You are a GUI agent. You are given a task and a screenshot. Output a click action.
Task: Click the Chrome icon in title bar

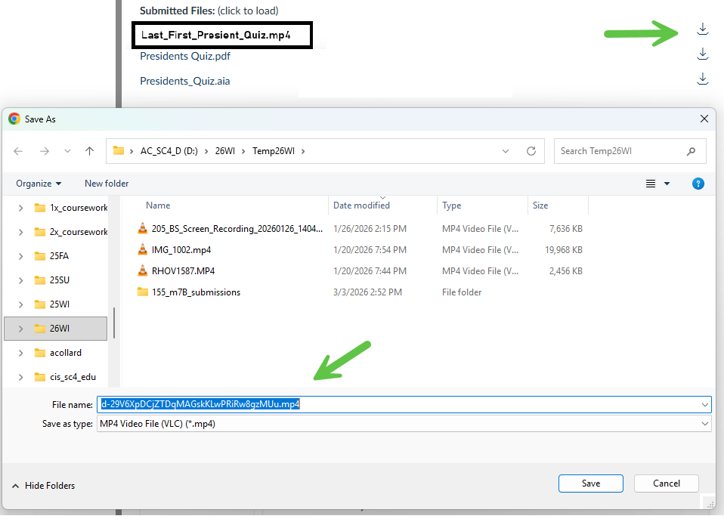14,119
